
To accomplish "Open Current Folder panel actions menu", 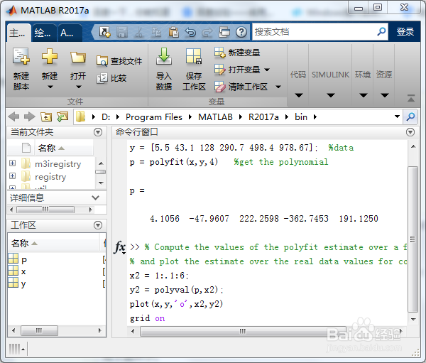I will click(x=98, y=132).
